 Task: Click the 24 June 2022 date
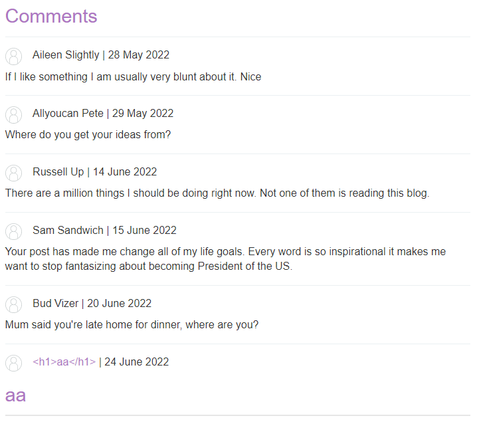click(137, 362)
